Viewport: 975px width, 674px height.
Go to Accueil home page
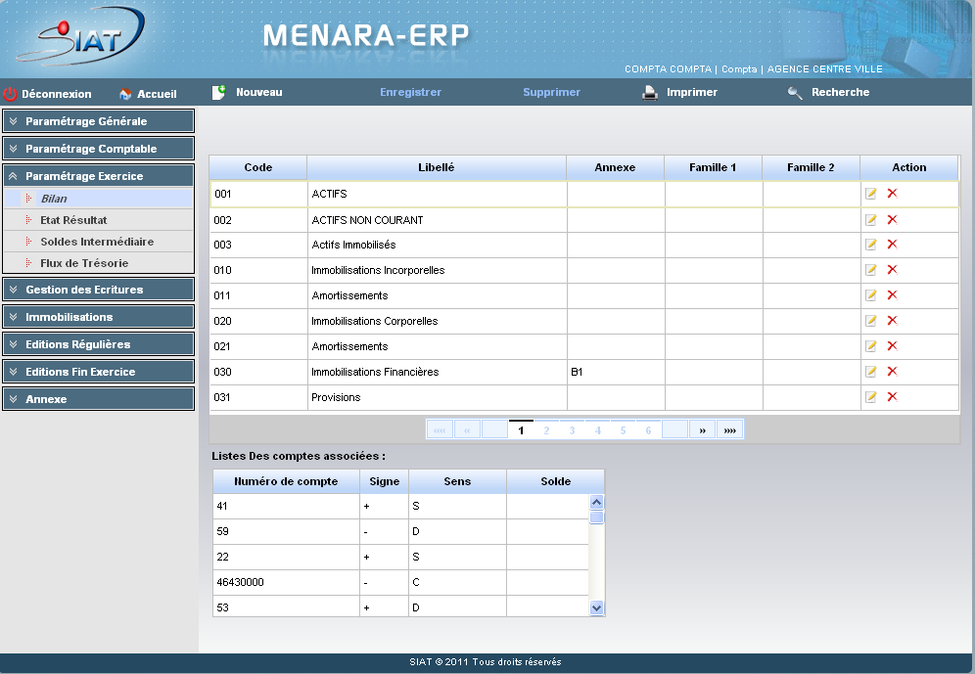pos(157,95)
